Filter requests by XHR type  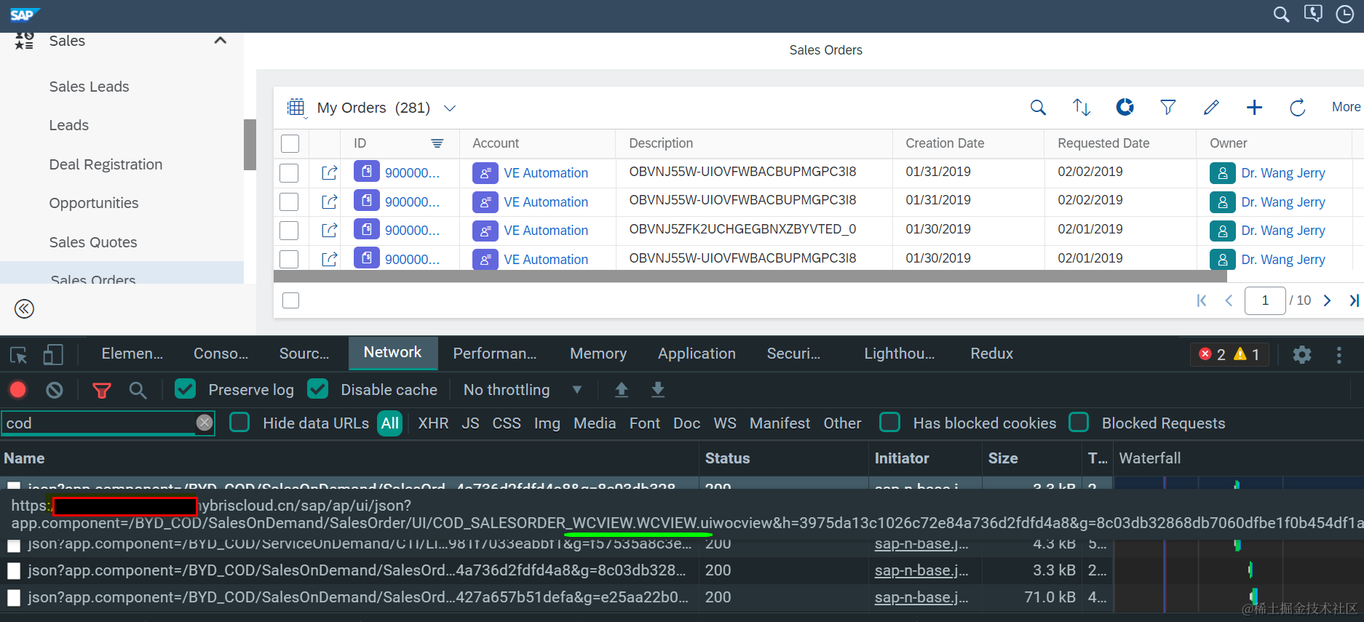point(433,423)
